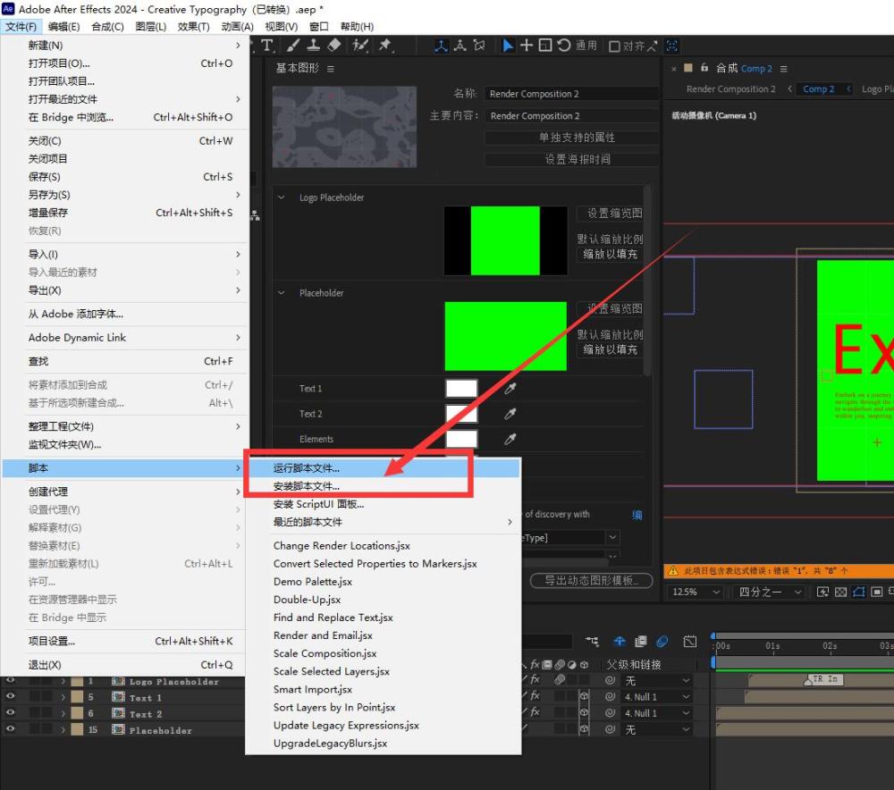Run Find and Replace Text.jsx script

point(383,618)
